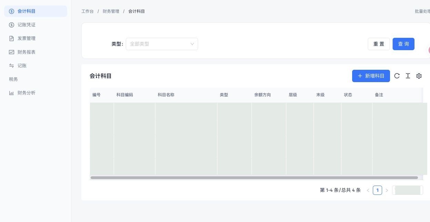Click the 财务管理 breadcrumb link

[x=111, y=11]
